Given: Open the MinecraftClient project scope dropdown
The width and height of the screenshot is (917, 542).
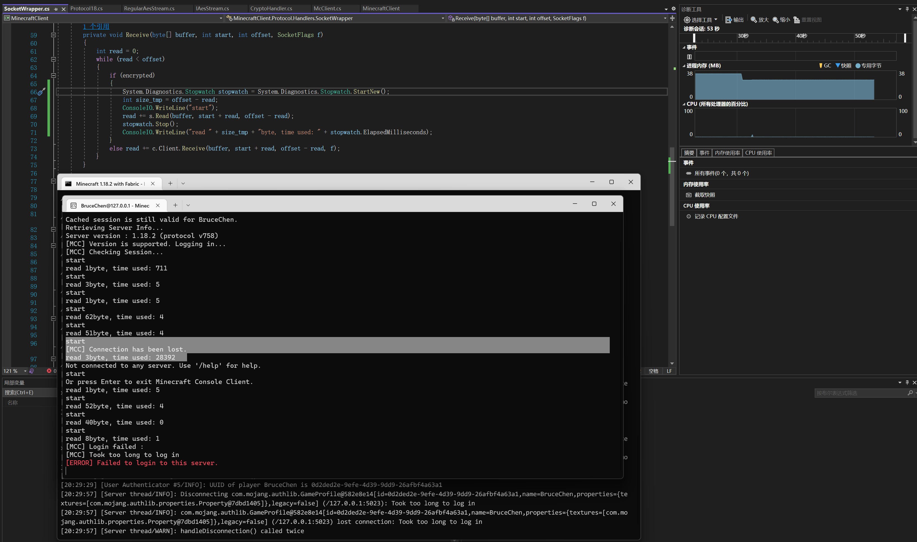Looking at the screenshot, I should point(221,18).
